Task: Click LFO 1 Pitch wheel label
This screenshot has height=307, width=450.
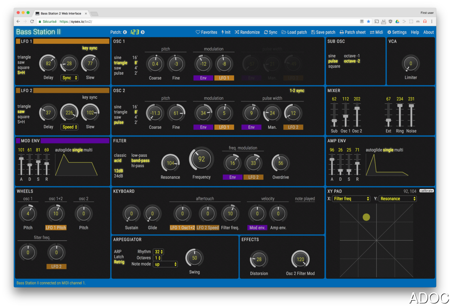Action: (x=56, y=228)
